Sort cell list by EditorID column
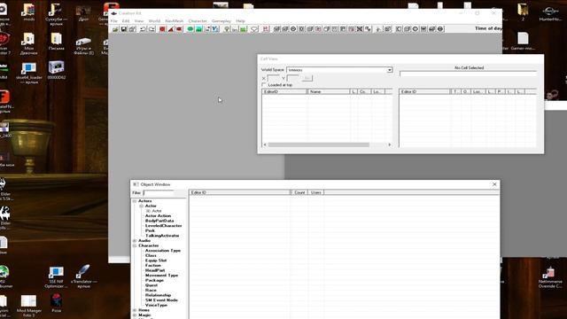The image size is (567, 319). 284,92
